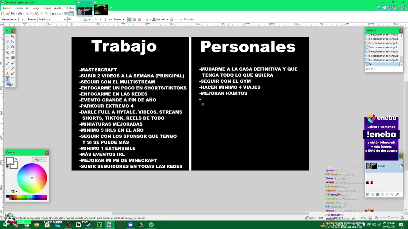
Task: Select the Recolor tool
Action: 13,73
